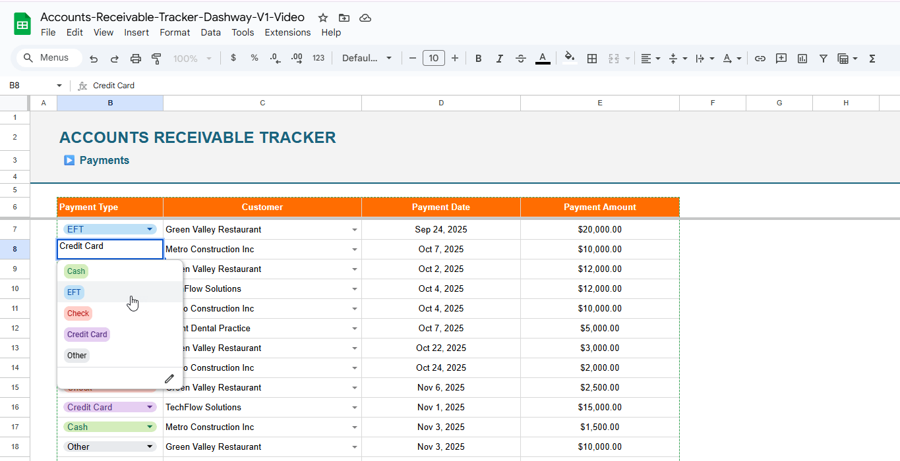Click the functions sigma icon
Screen dimensions: 900x461
[x=872, y=59]
